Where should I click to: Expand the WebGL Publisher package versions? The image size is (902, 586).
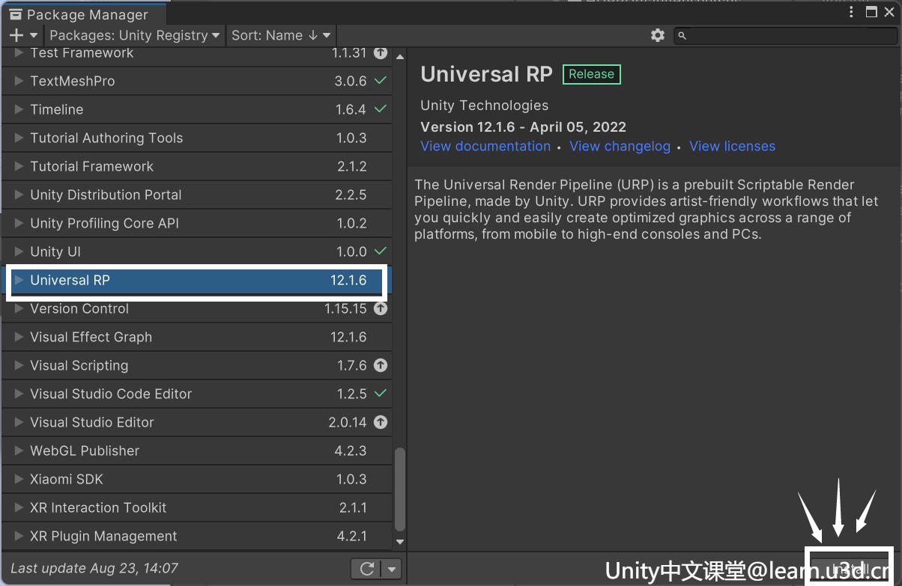point(19,451)
